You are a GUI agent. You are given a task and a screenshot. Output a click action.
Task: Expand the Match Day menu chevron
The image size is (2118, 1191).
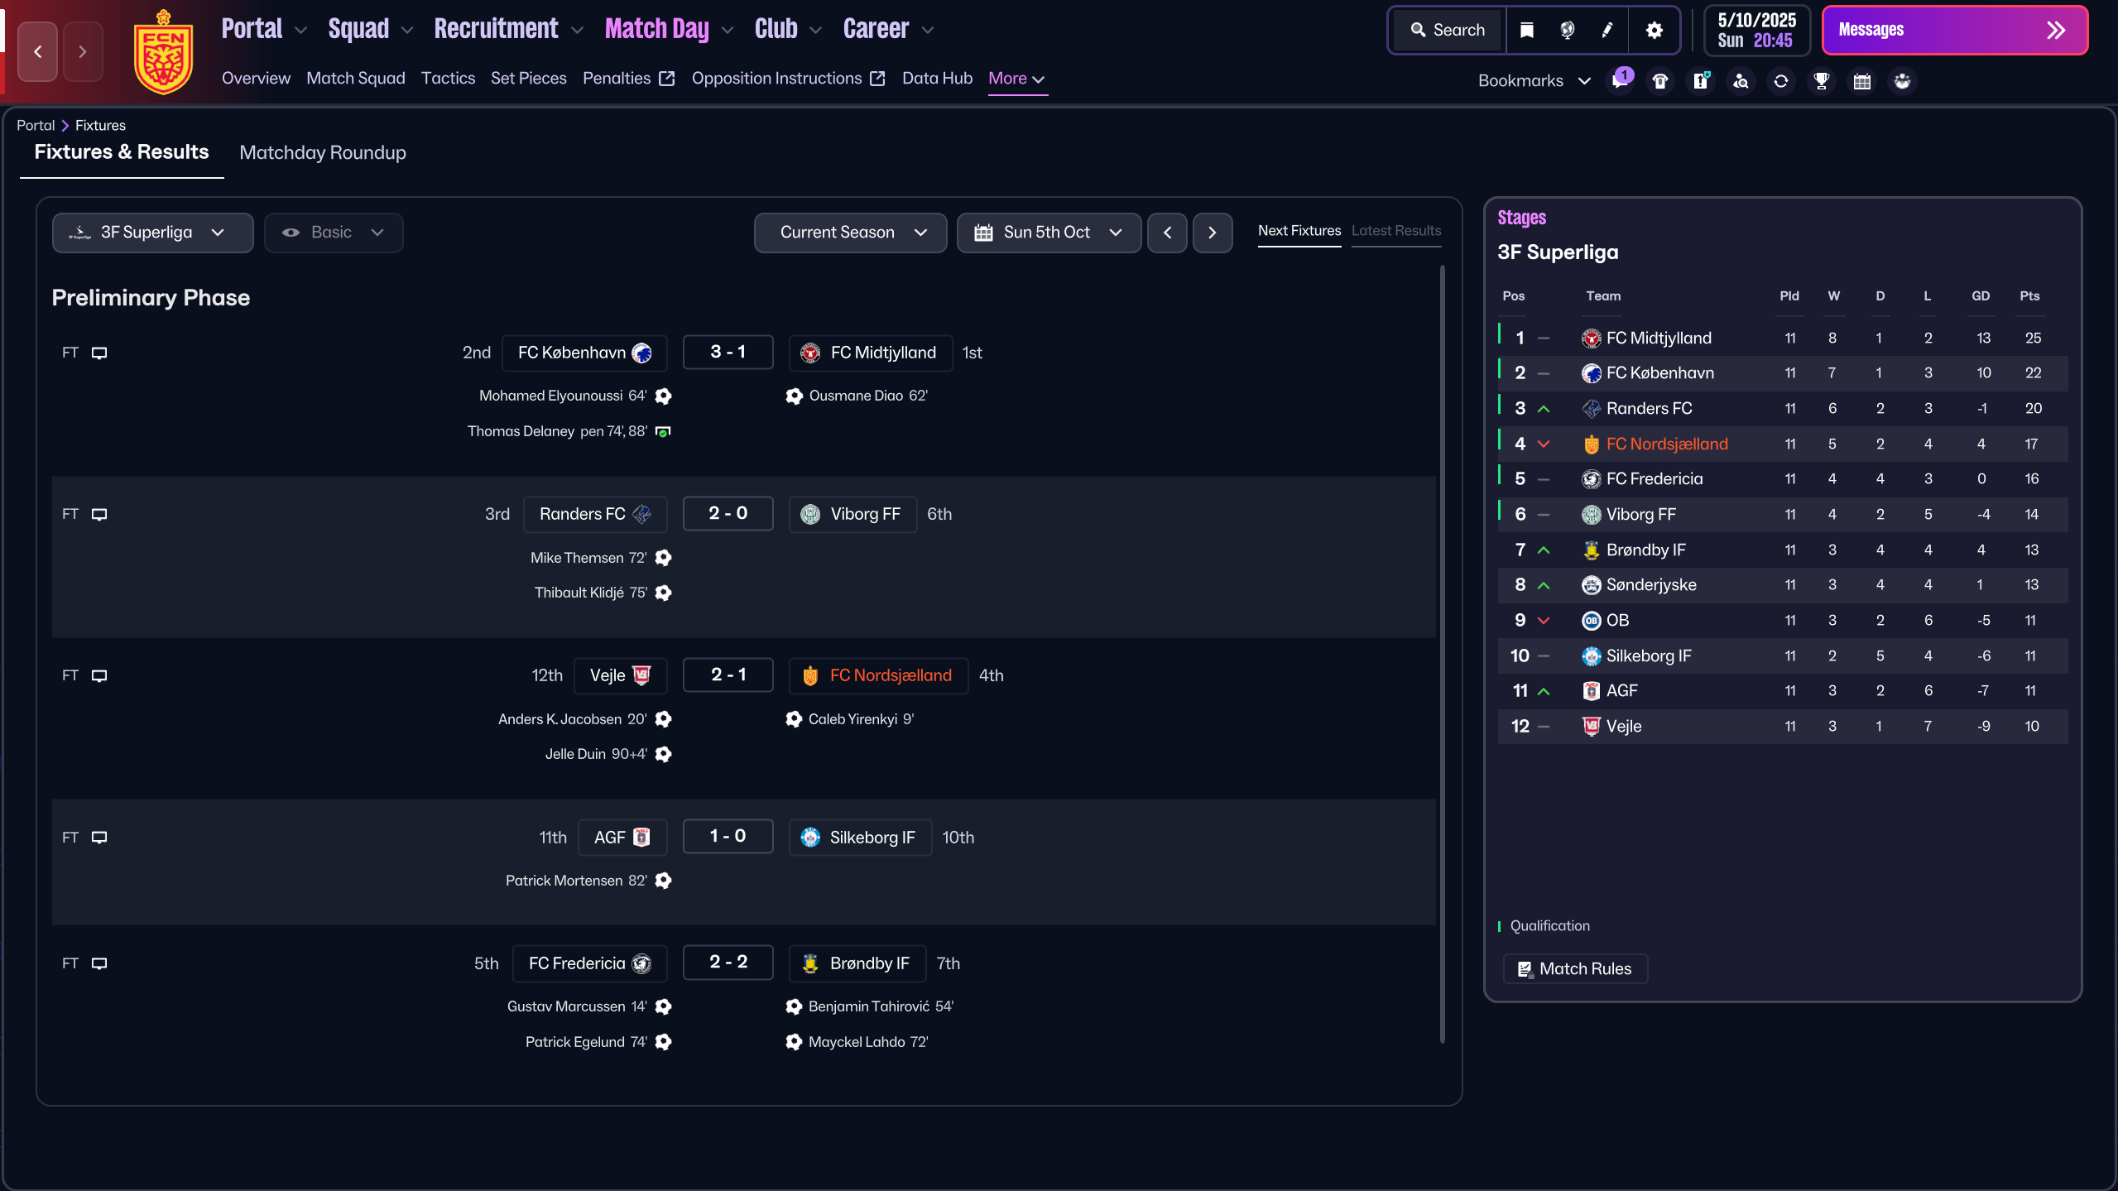[x=728, y=31]
